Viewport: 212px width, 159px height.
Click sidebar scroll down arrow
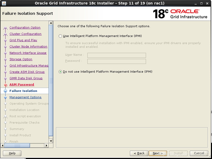[51, 141]
